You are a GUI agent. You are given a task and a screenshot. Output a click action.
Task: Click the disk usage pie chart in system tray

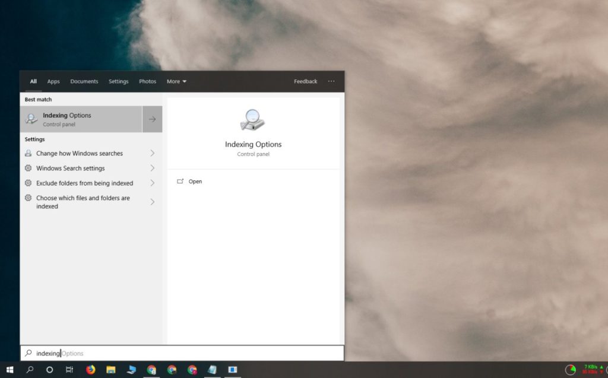571,370
